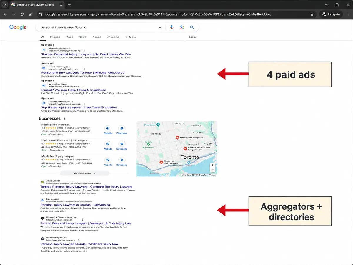The width and height of the screenshot is (353, 265).
Task: Expand the More search filters menu
Action: coord(131,37)
